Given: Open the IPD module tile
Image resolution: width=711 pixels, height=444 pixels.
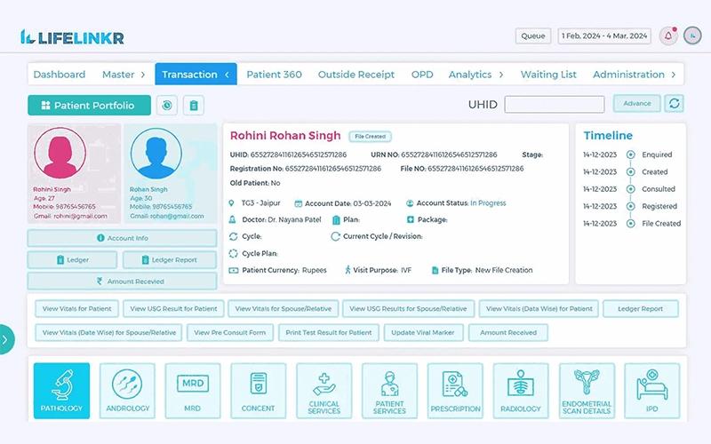Looking at the screenshot, I should (x=652, y=391).
